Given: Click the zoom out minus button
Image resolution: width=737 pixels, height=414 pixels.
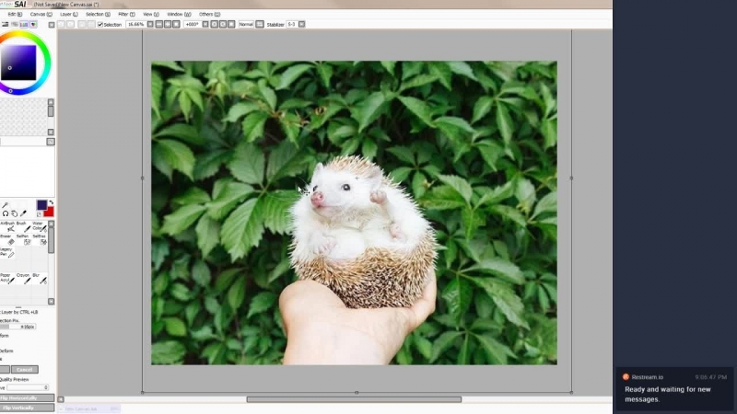Looking at the screenshot, I should point(158,24).
